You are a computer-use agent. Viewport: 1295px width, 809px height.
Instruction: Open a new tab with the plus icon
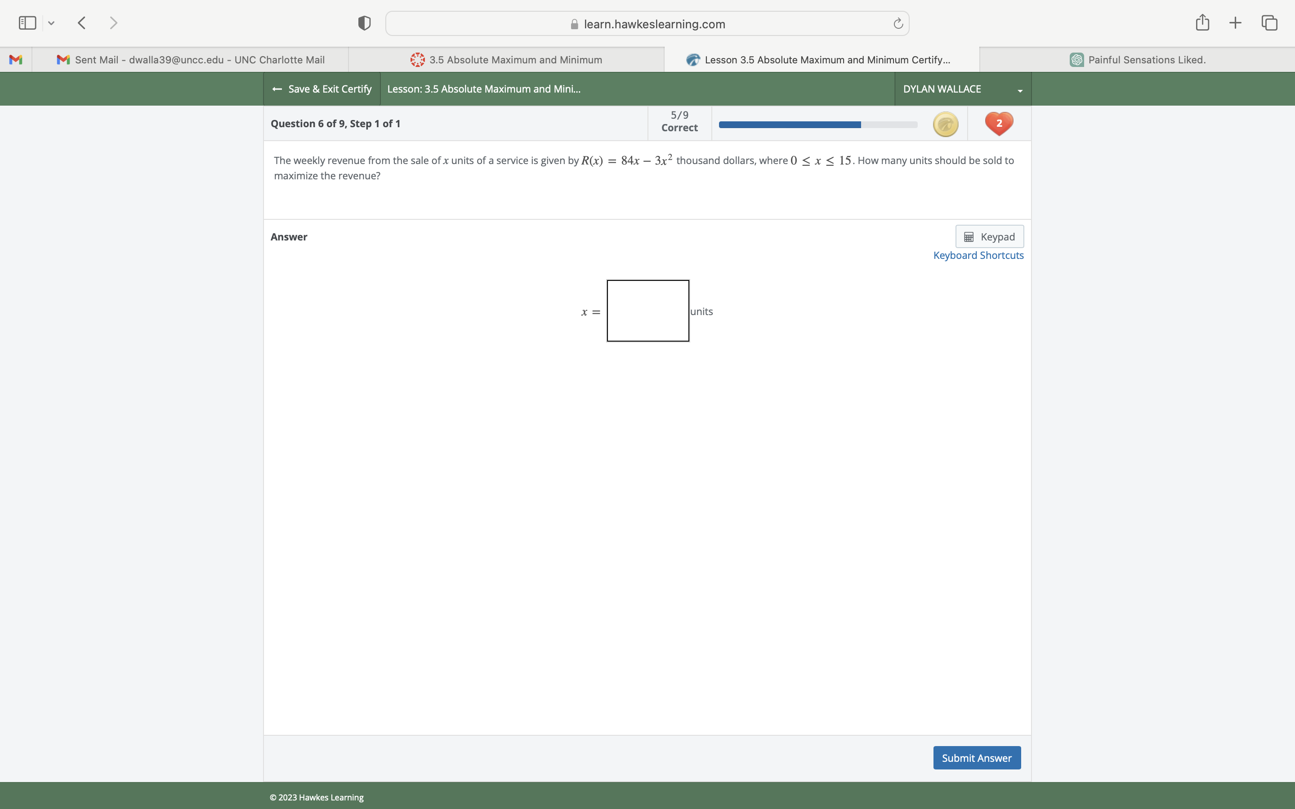click(1235, 22)
